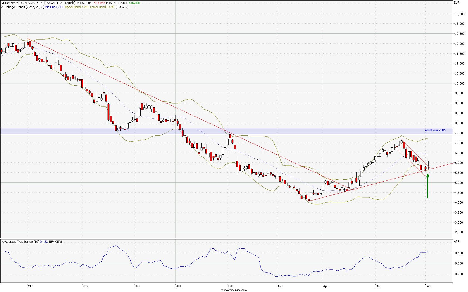Viewport: 468px width, 292px height.
Task: Click the Okt month label on time axis
Action: (30, 286)
